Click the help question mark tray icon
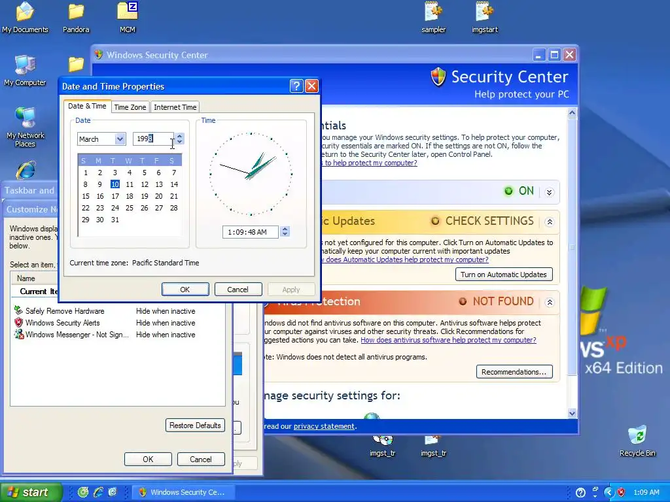The image size is (670, 502). coord(580,493)
